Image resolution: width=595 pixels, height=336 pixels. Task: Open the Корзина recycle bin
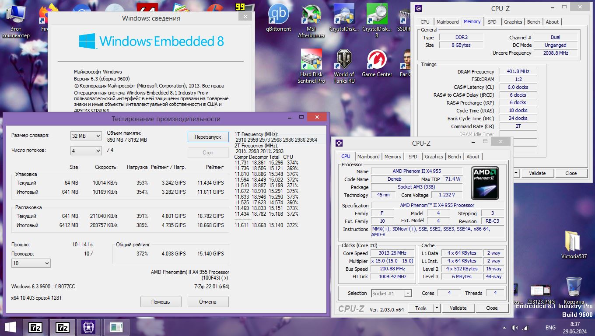pos(574,290)
